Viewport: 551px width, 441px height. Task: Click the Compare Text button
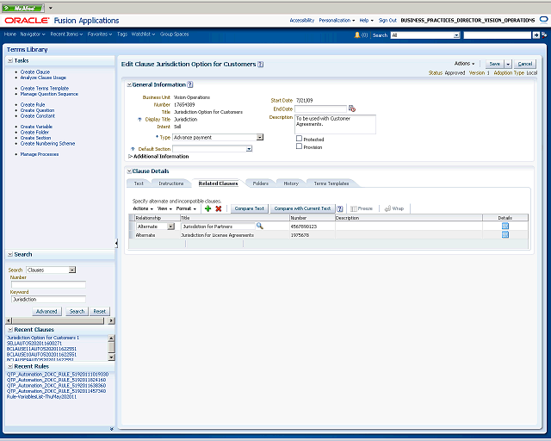pyautogui.click(x=249, y=208)
